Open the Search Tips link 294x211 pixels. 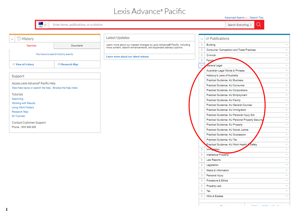tap(256, 18)
